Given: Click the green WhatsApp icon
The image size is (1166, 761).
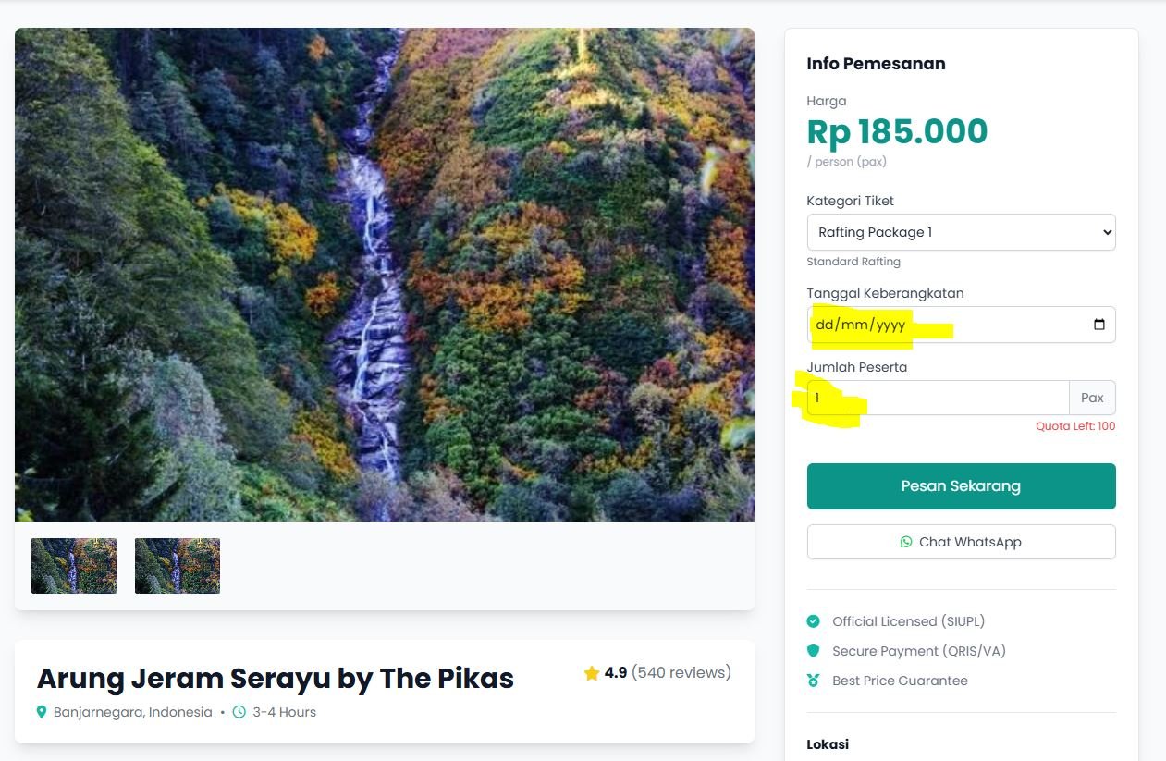Looking at the screenshot, I should click(x=906, y=542).
